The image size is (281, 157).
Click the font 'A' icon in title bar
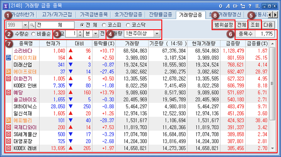228,6
